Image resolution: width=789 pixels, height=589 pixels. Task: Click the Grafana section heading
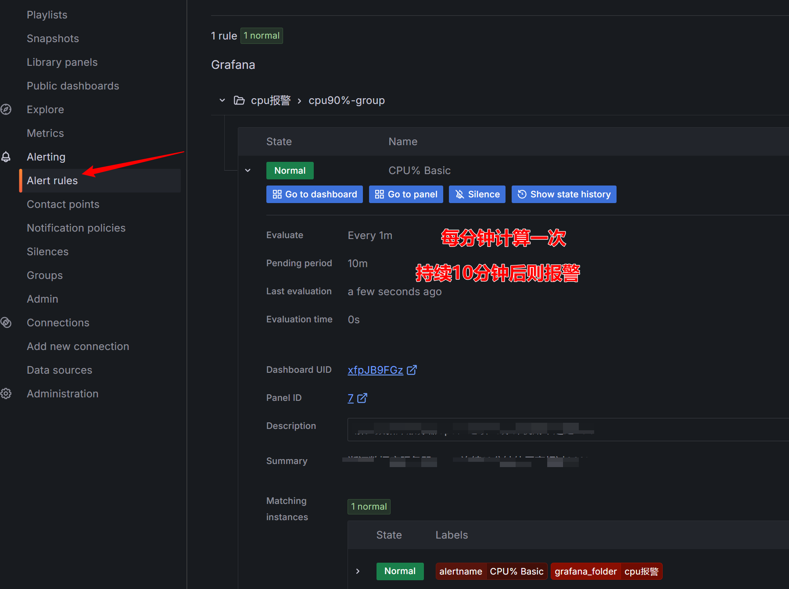(233, 65)
